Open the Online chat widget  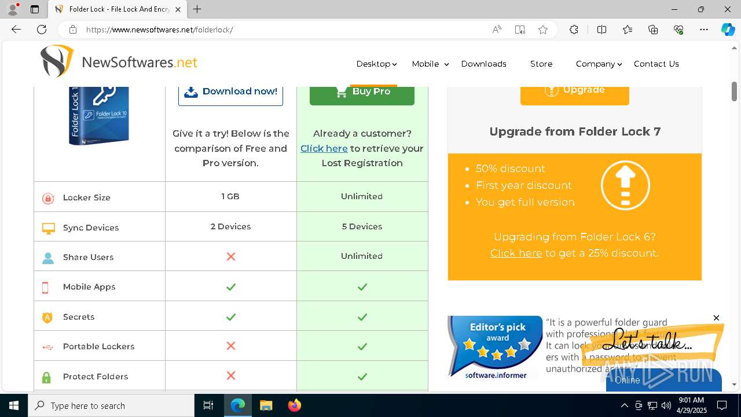tap(663, 380)
